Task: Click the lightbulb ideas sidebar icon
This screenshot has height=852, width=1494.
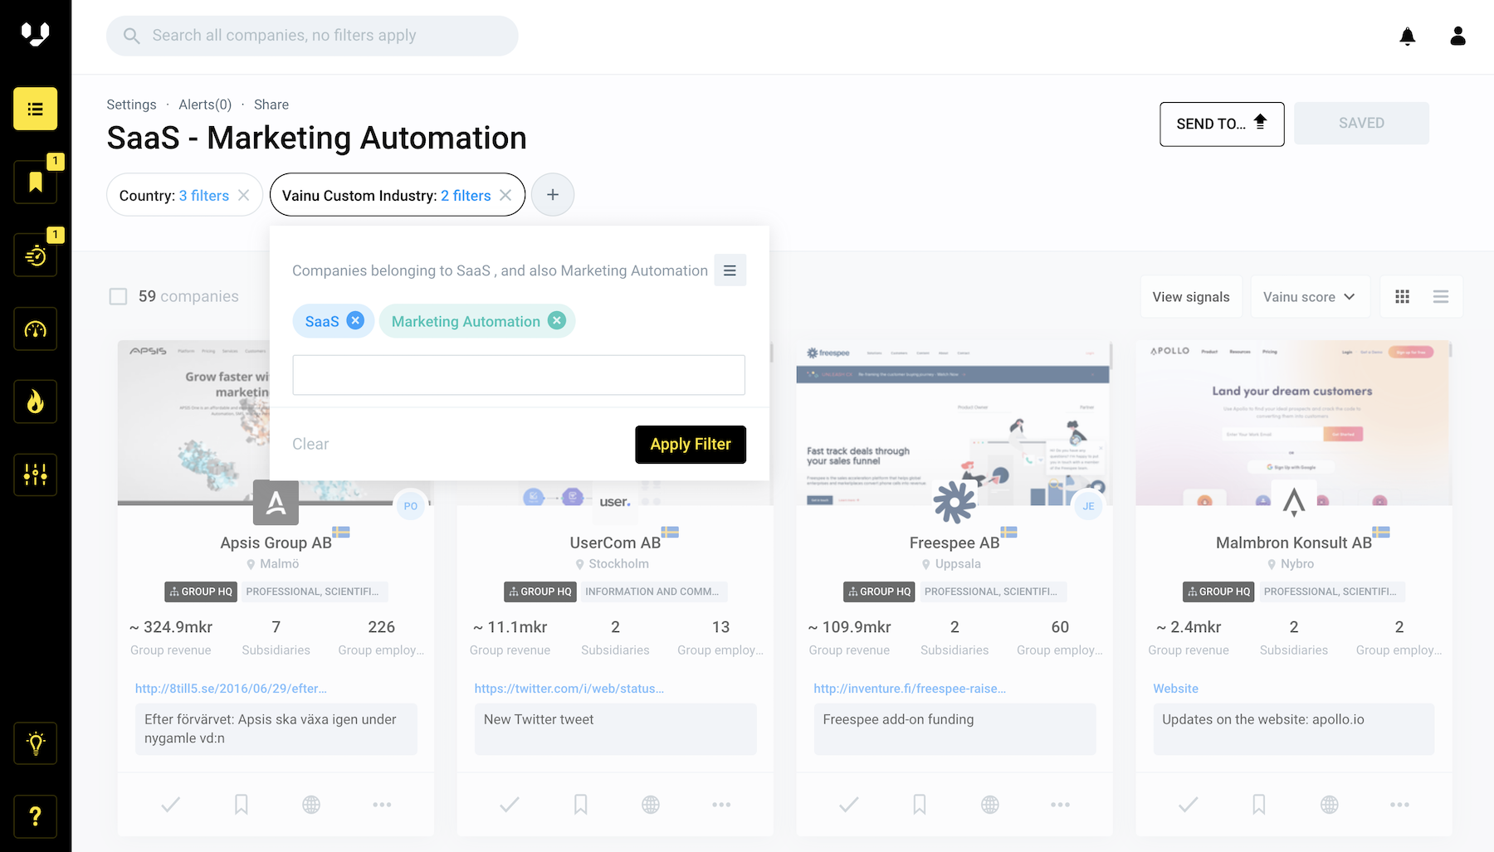Action: (x=35, y=743)
